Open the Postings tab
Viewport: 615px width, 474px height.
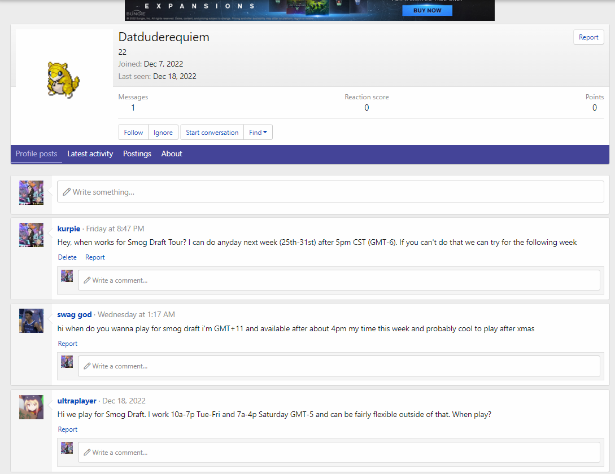137,153
